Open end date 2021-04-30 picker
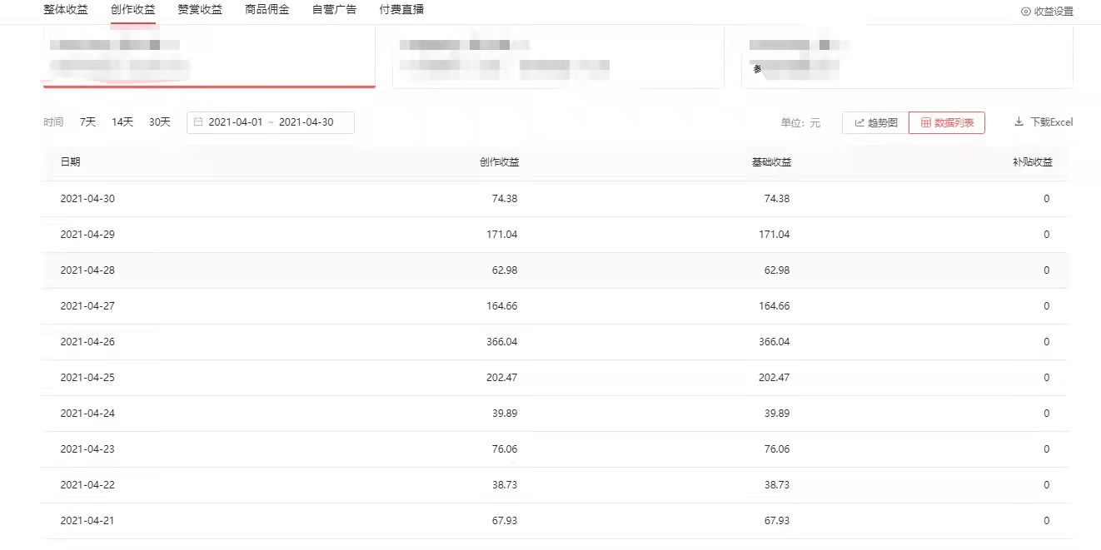 (306, 122)
